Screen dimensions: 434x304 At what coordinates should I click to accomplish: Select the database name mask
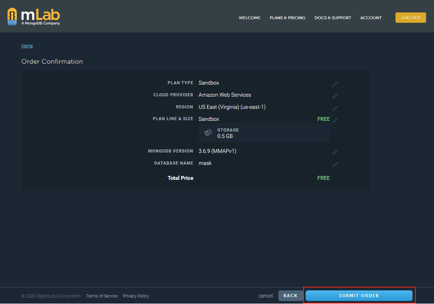[205, 163]
